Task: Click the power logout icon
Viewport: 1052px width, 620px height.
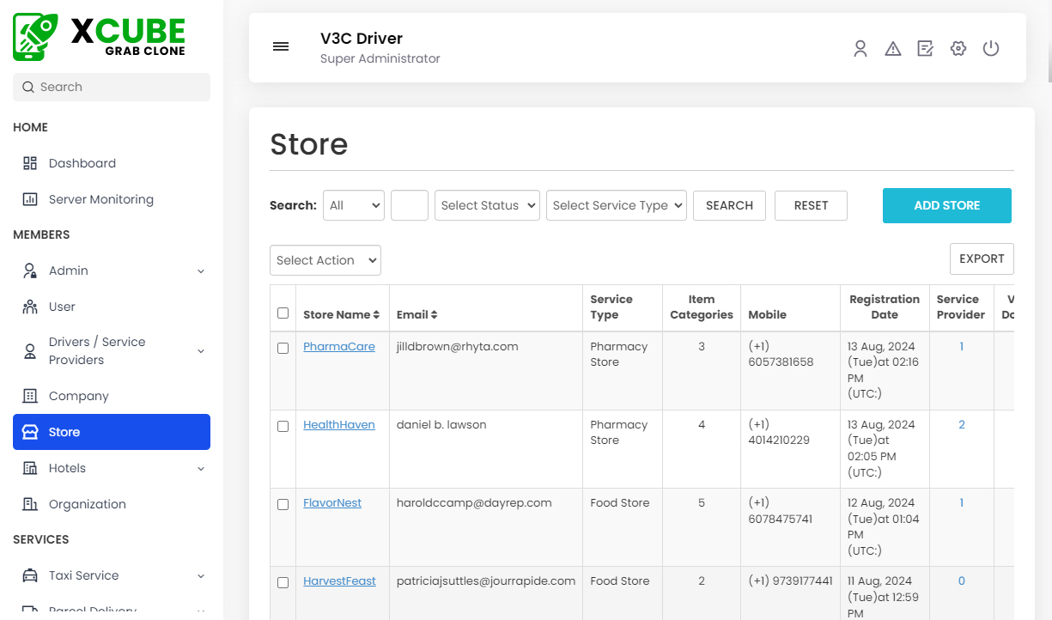Action: point(991,48)
